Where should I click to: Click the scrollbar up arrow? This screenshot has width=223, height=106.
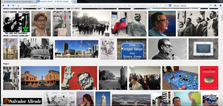tap(222, 9)
